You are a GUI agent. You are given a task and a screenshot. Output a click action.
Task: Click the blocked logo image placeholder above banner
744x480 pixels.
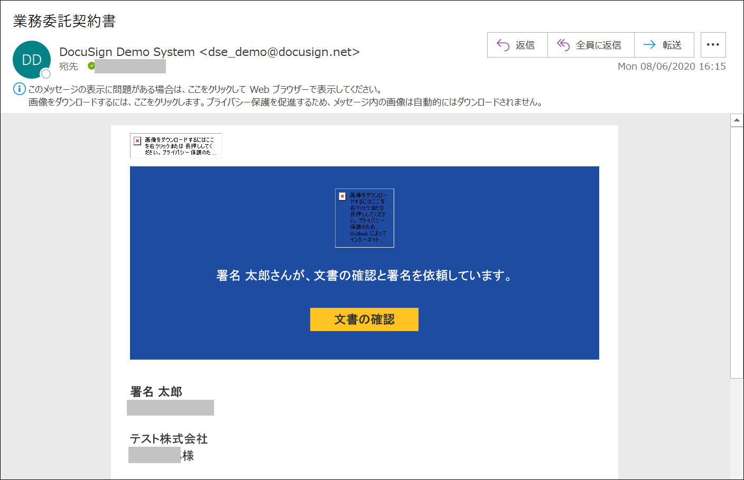click(x=176, y=146)
